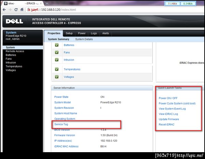Click the System Model label
The height and width of the screenshot is (159, 205).
pos(63,102)
